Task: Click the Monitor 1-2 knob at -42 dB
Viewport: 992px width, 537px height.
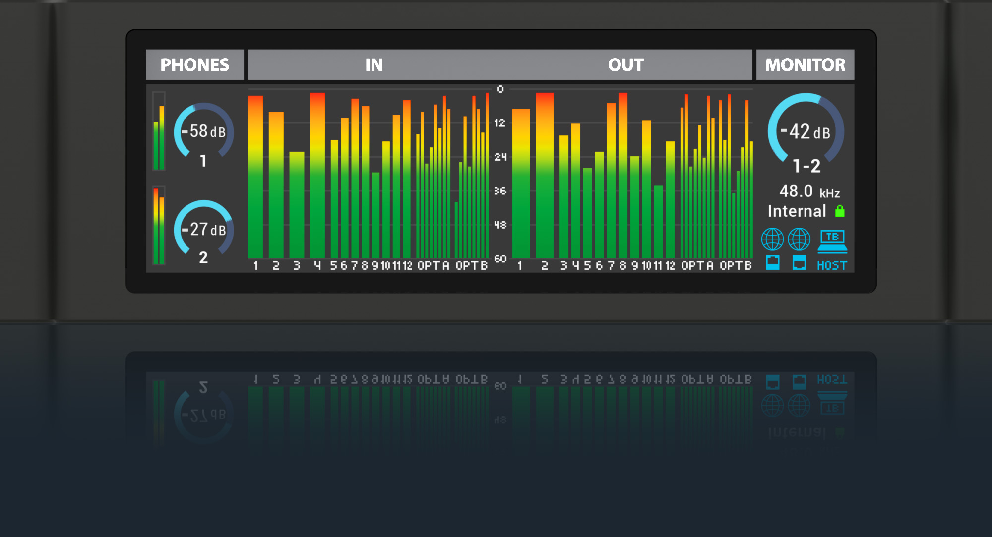Action: click(806, 131)
